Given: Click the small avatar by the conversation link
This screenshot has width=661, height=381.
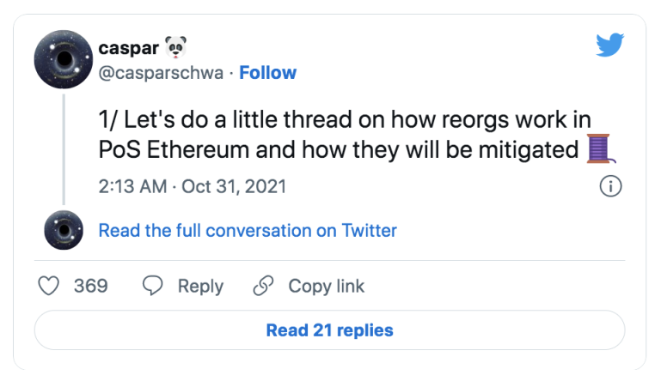Looking at the screenshot, I should 64,230.
